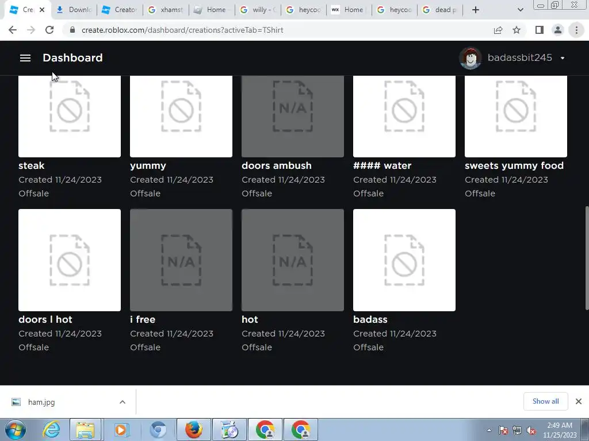Click the browser back arrow

point(13,30)
